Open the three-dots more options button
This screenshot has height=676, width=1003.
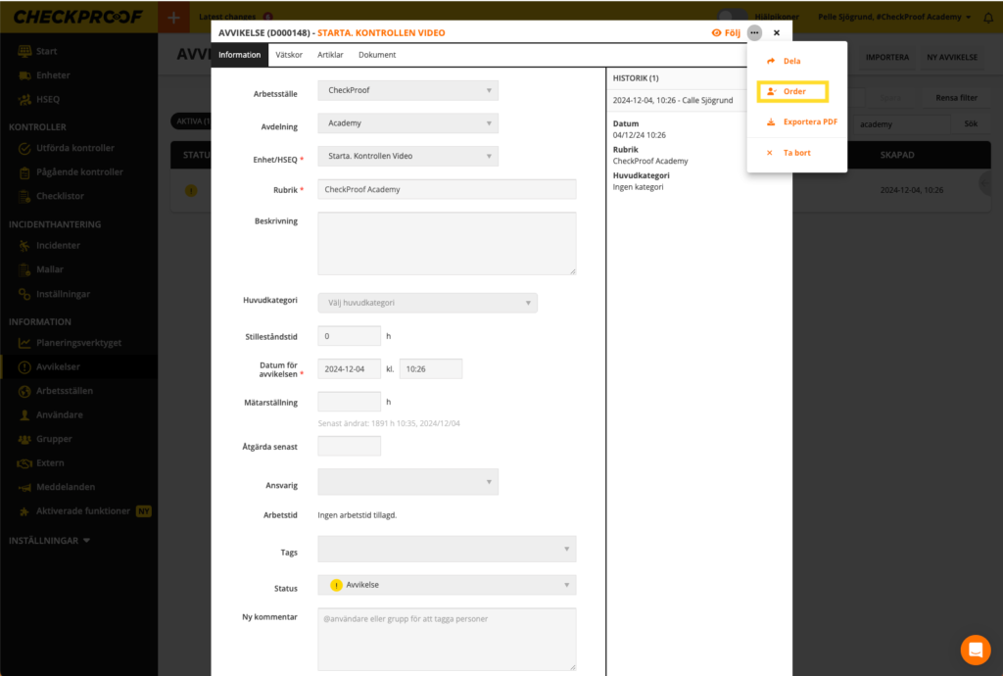[753, 32]
